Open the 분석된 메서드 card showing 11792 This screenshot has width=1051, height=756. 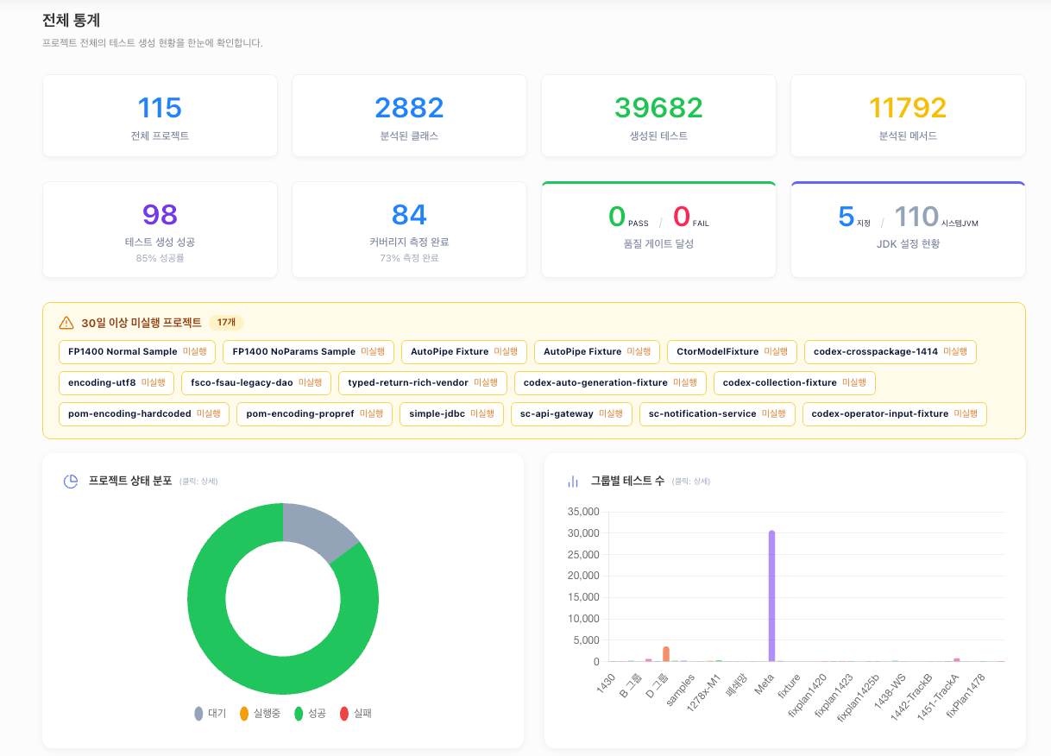click(908, 116)
